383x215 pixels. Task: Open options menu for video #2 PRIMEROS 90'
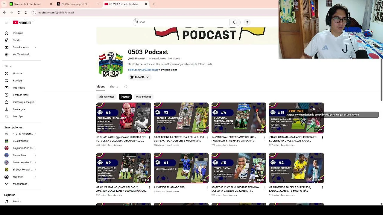[322, 188]
